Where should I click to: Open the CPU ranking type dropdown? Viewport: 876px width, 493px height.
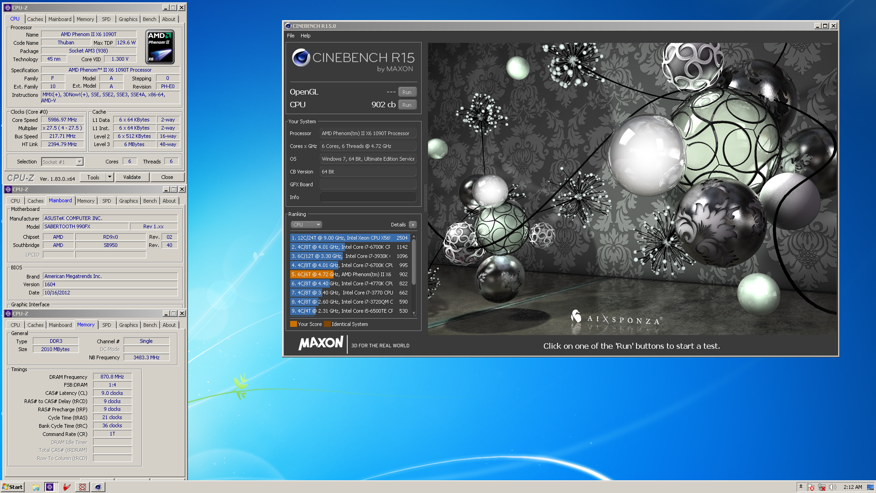click(x=306, y=225)
